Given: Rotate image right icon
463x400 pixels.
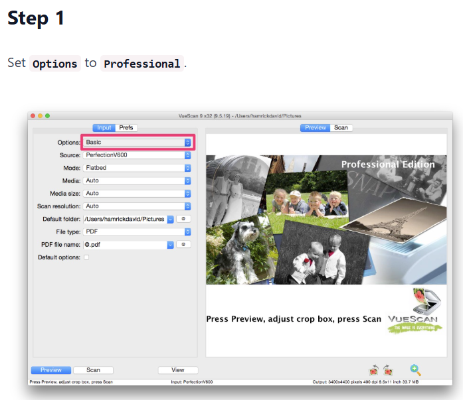Looking at the screenshot, I should (x=388, y=370).
